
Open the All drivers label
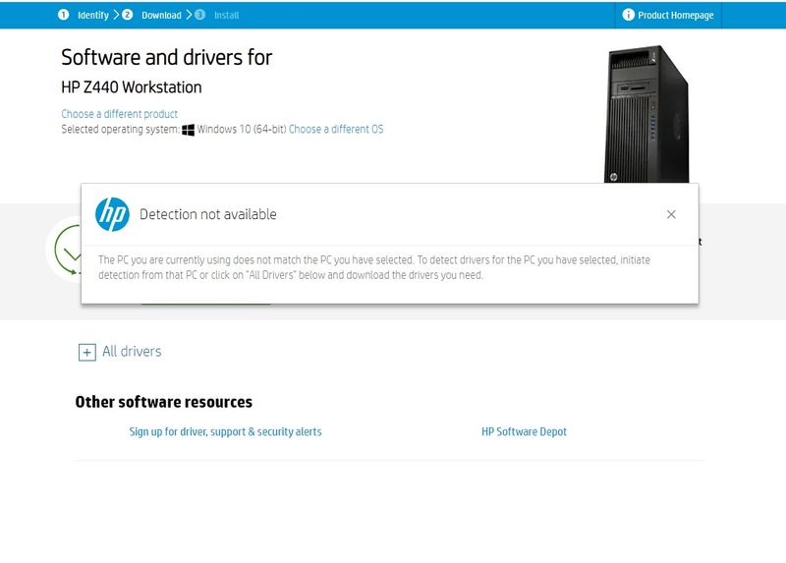(132, 352)
